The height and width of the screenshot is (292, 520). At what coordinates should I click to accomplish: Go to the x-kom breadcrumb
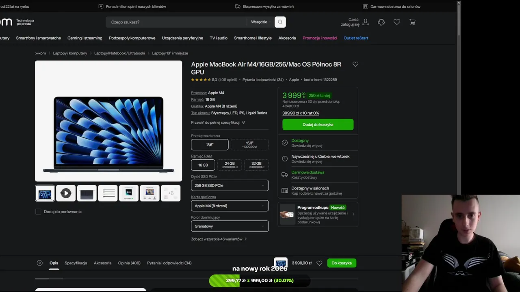(x=41, y=53)
